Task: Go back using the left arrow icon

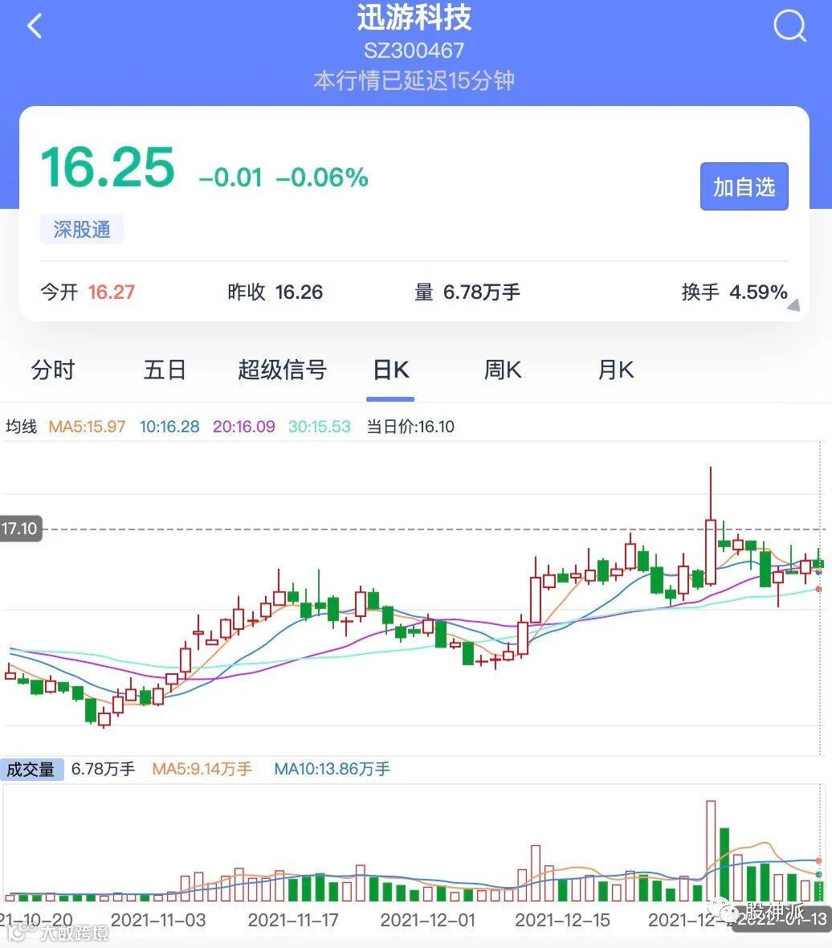Action: tap(35, 26)
